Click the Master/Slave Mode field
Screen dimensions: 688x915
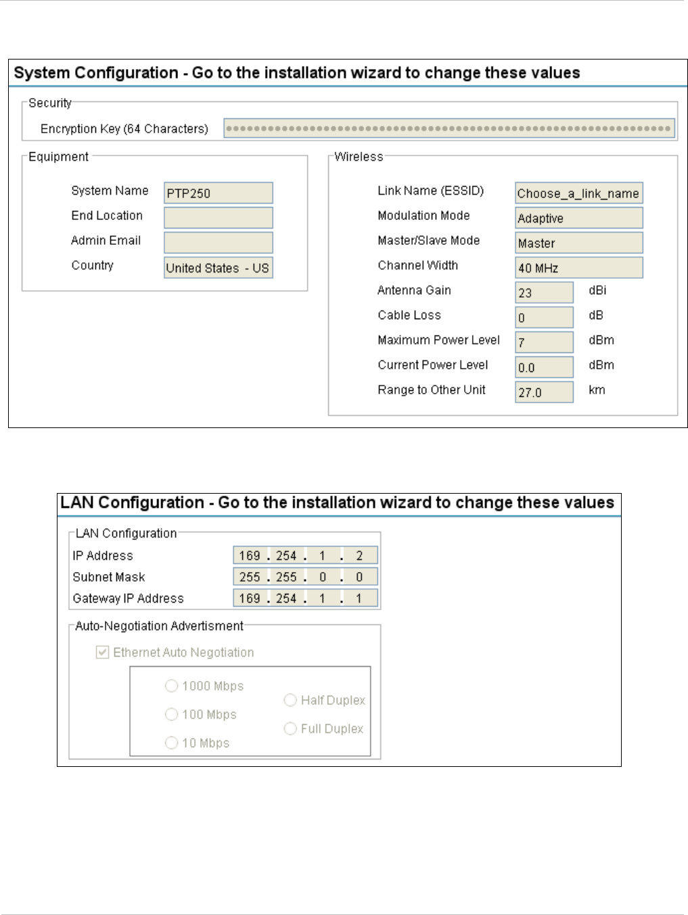578,243
